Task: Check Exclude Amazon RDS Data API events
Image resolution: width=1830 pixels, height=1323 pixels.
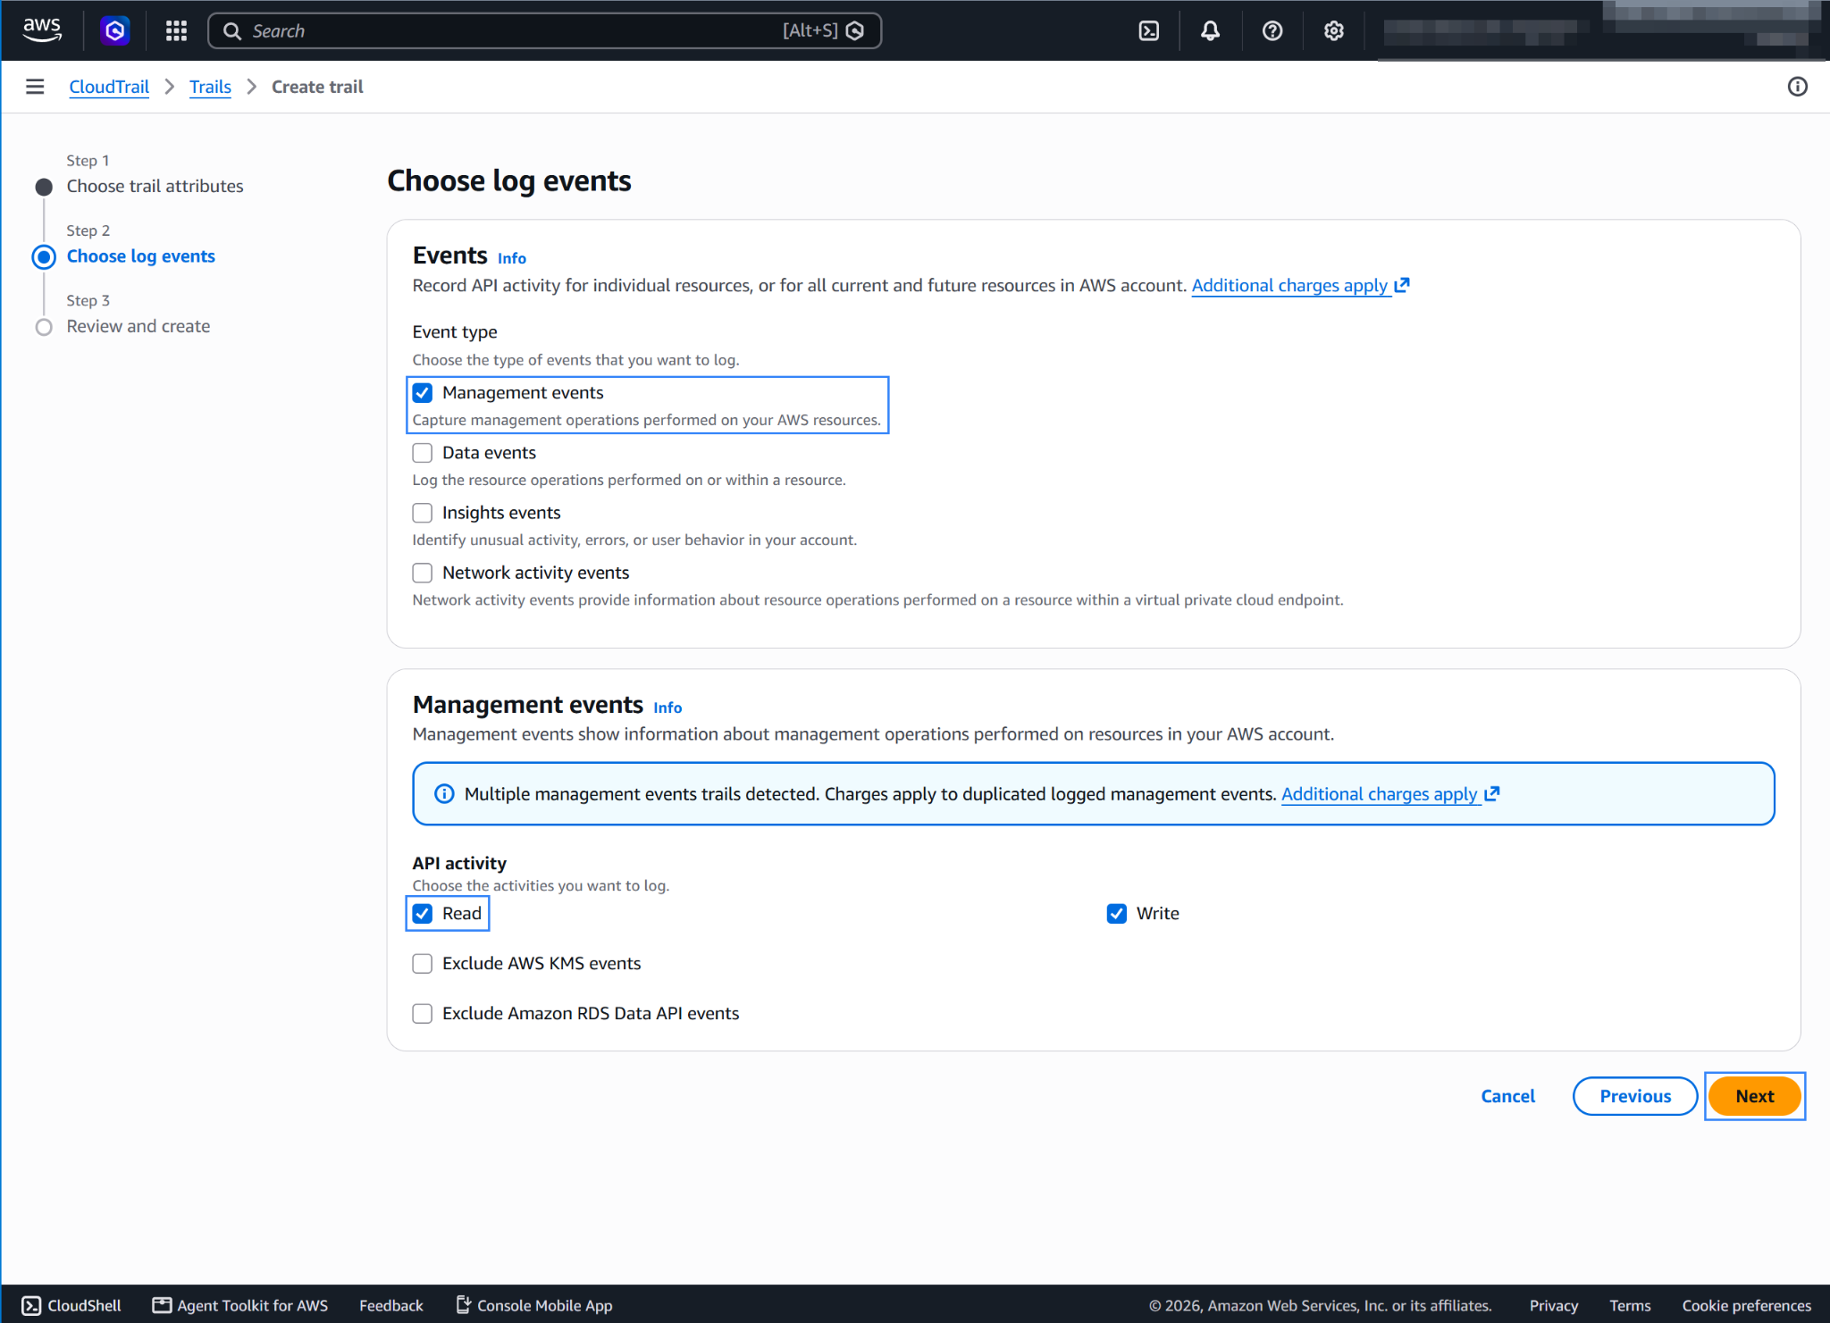Action: click(423, 1013)
